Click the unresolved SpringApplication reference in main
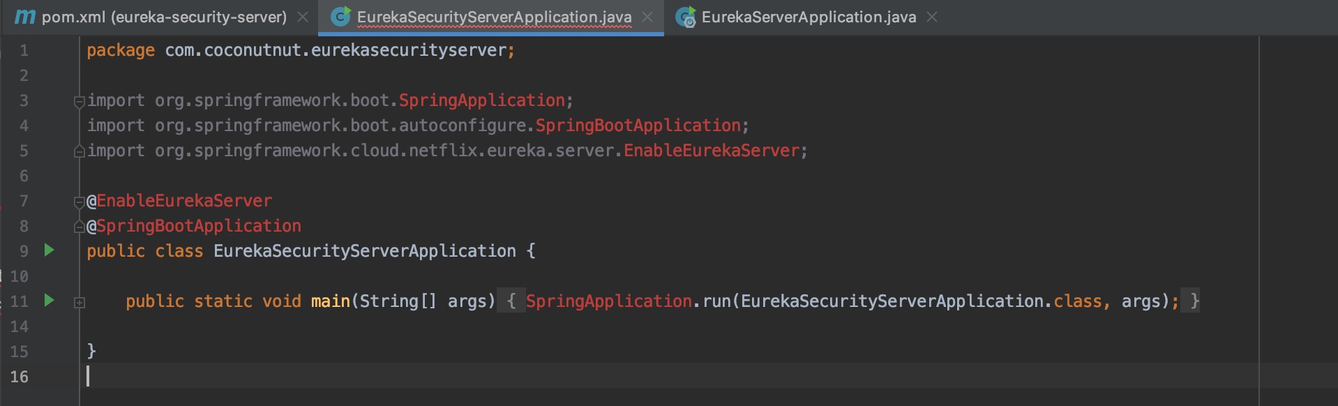 608,301
